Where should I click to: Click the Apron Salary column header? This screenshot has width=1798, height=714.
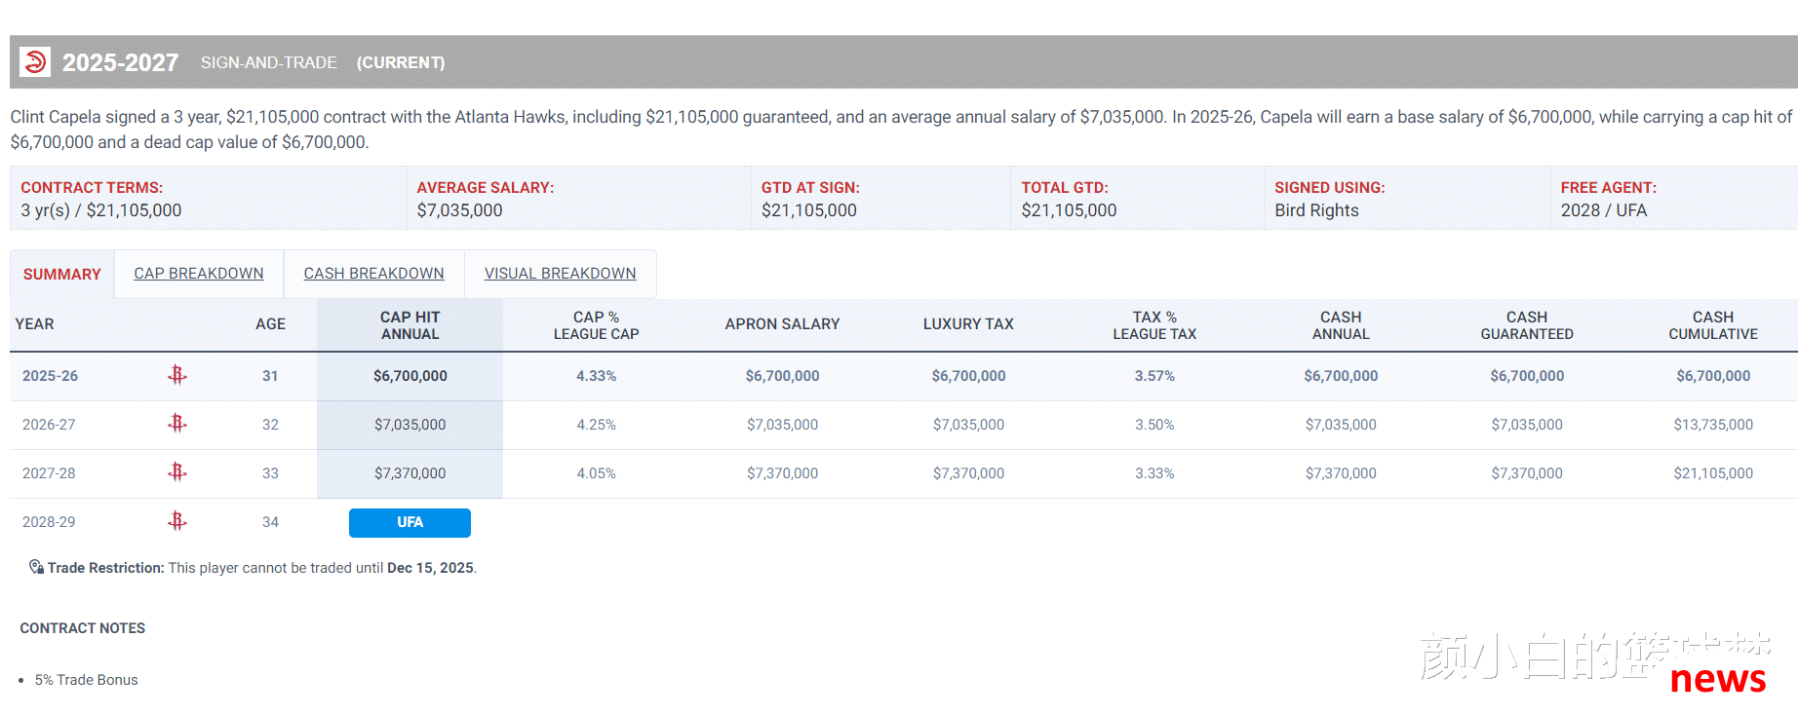coord(782,324)
